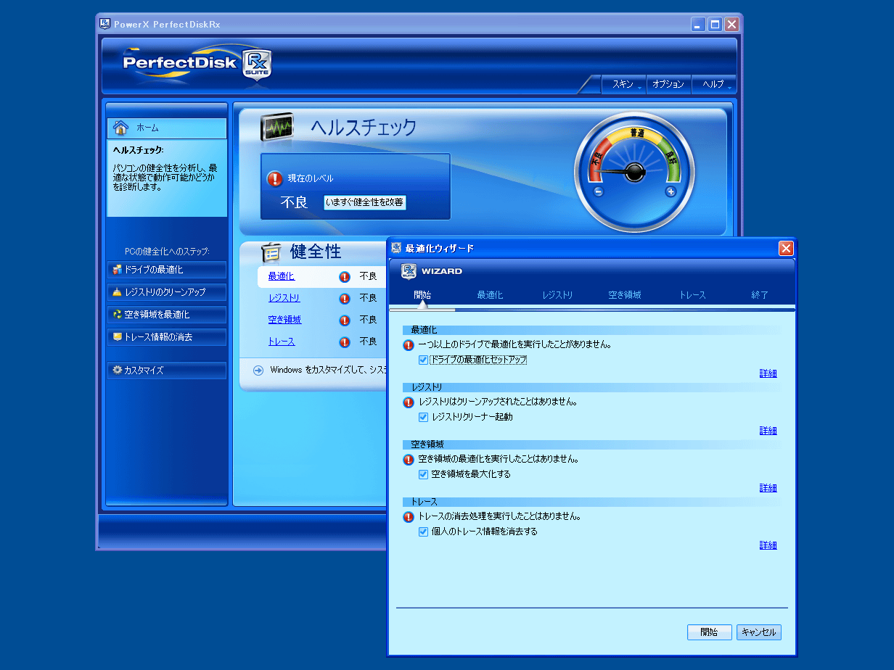Open 詳細 link under レジストリ section
Image resolution: width=894 pixels, height=670 pixels.
768,431
